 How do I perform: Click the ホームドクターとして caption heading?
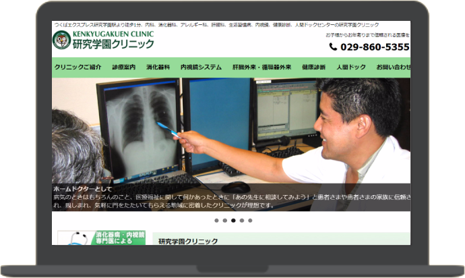click(x=82, y=189)
